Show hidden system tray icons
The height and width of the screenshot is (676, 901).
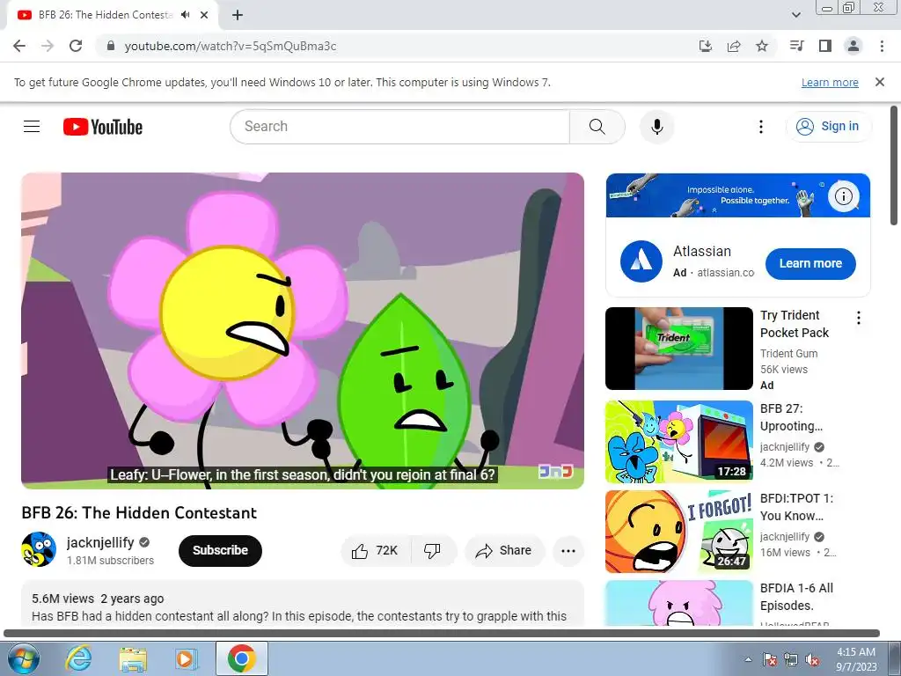coord(748,659)
